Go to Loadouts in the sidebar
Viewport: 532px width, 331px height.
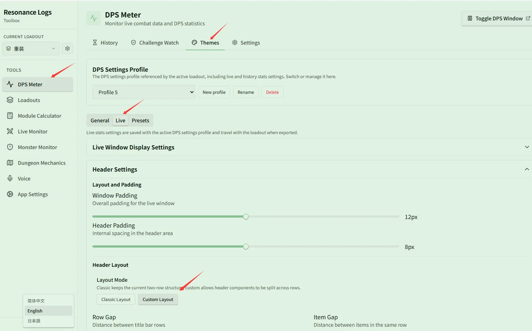38,100
